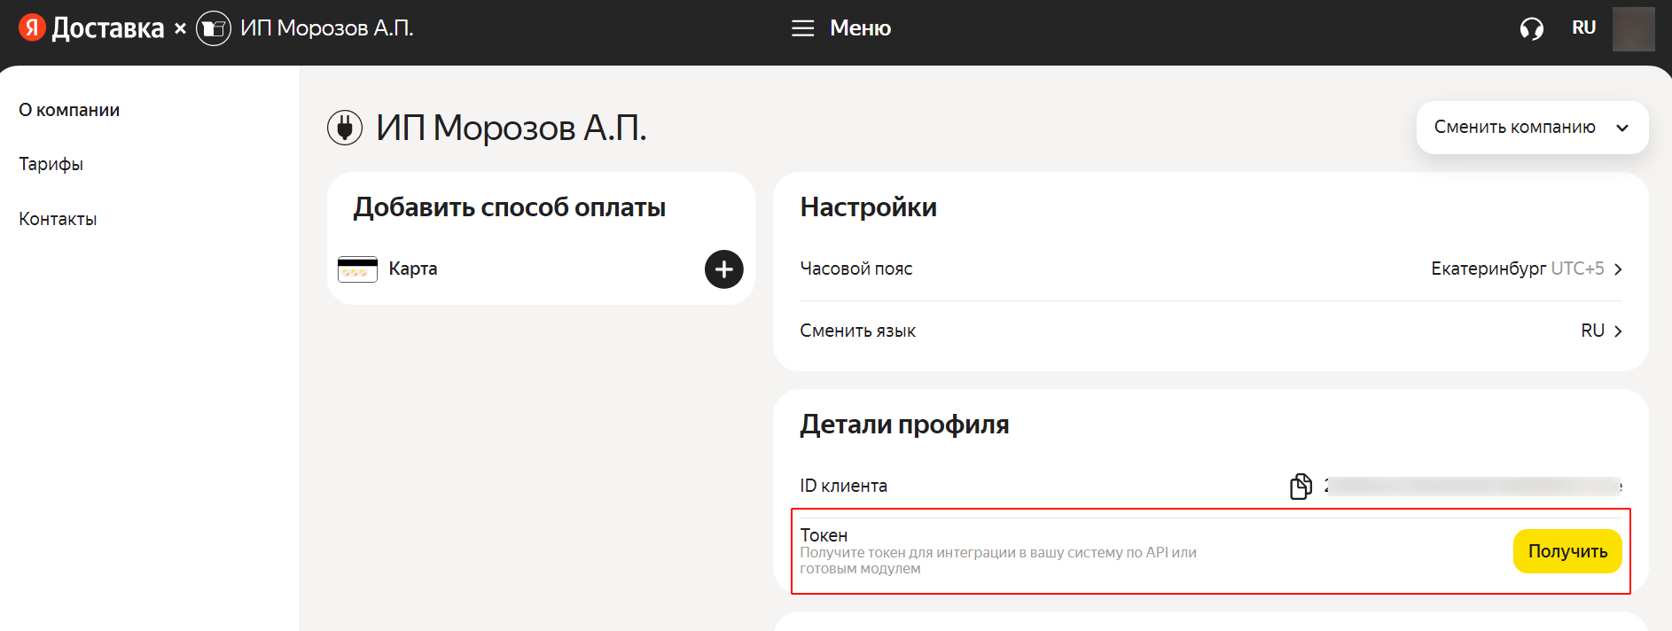
Task: Click the 'Добавить способ оплаты' heading
Action: tap(510, 207)
